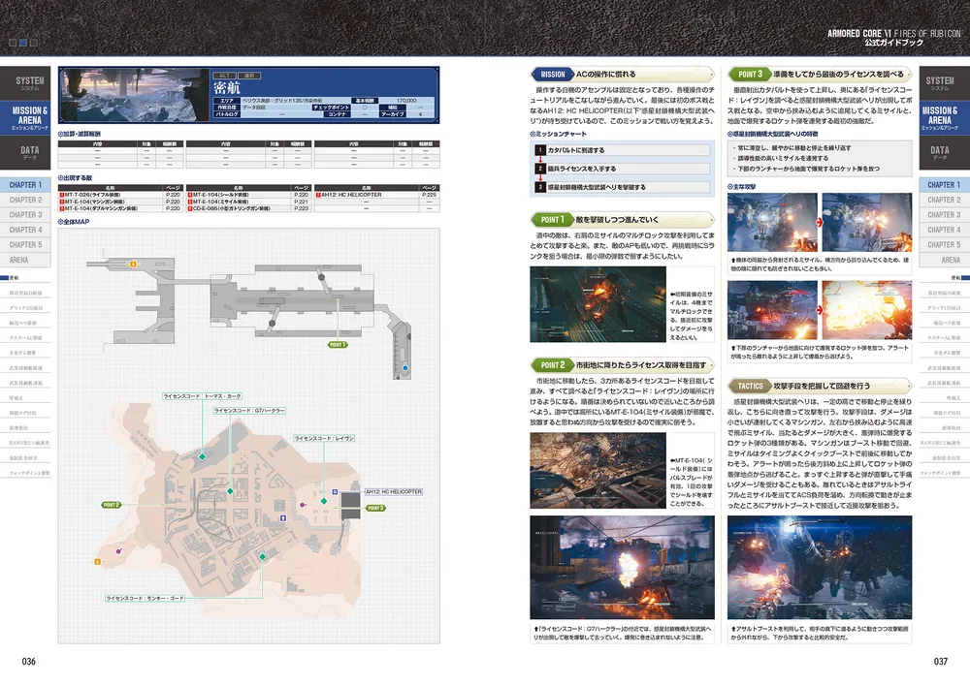Click the MISSION header ACの操作に慣れる
The width and height of the screenshot is (970, 686).
[623, 75]
